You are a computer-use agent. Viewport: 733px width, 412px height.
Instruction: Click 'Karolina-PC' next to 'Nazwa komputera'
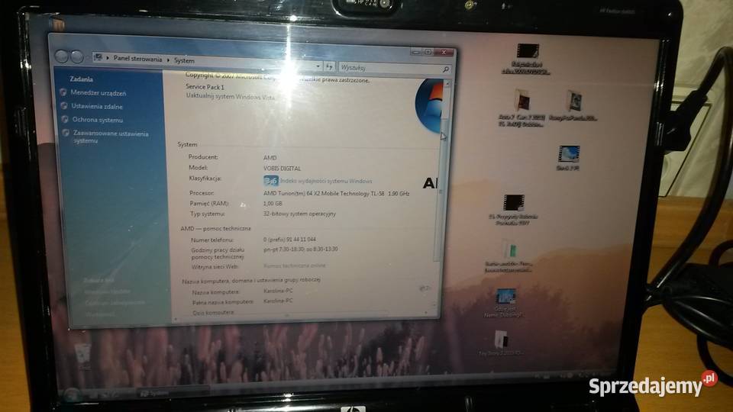pos(278,291)
